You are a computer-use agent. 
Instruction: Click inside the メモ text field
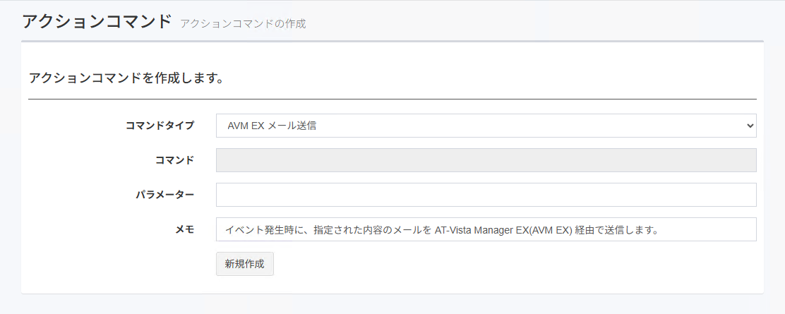486,229
